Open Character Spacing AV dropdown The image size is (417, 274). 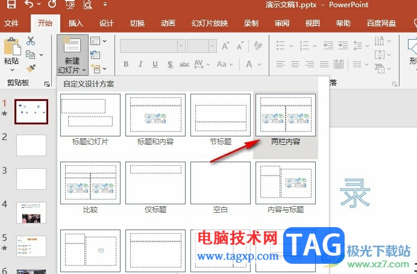[x=202, y=64]
